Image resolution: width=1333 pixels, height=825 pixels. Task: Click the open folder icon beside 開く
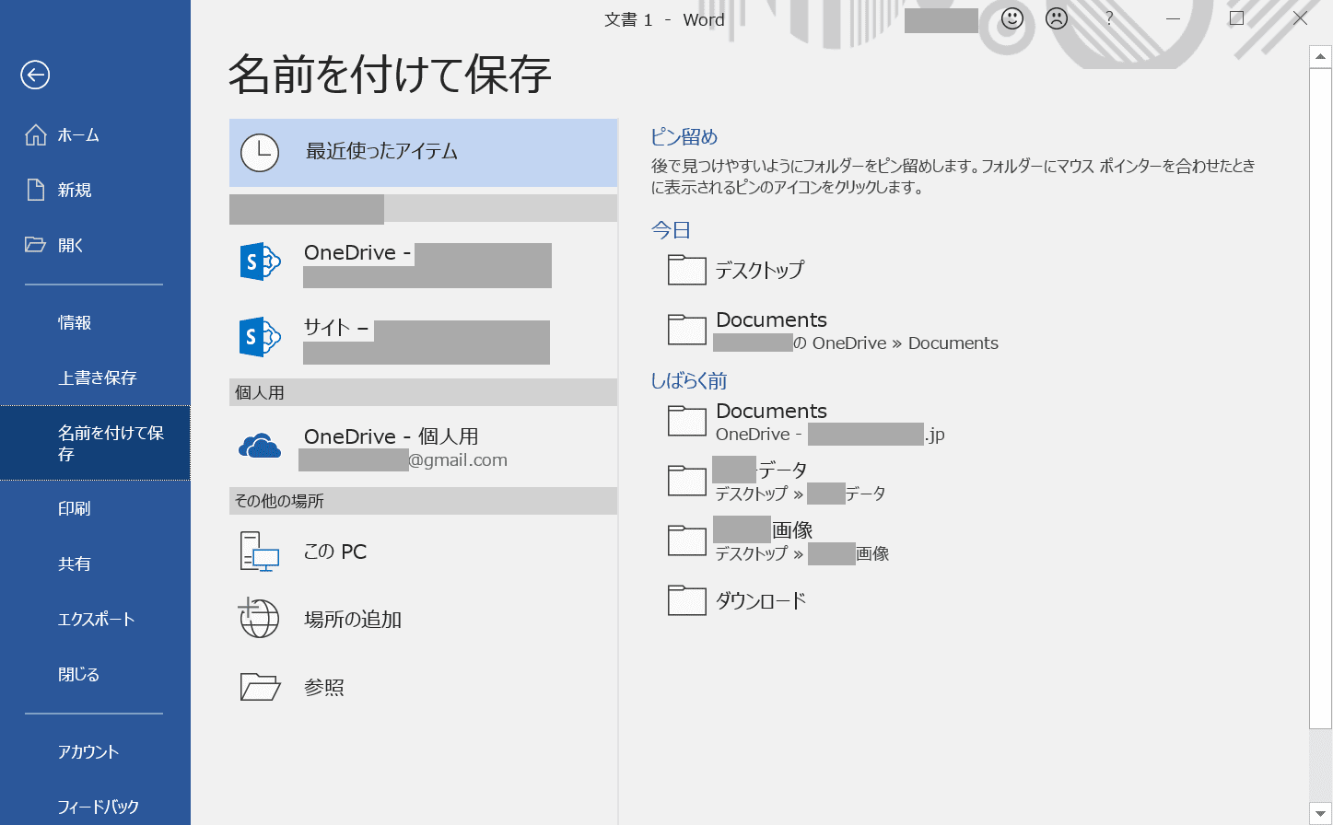click(x=35, y=245)
